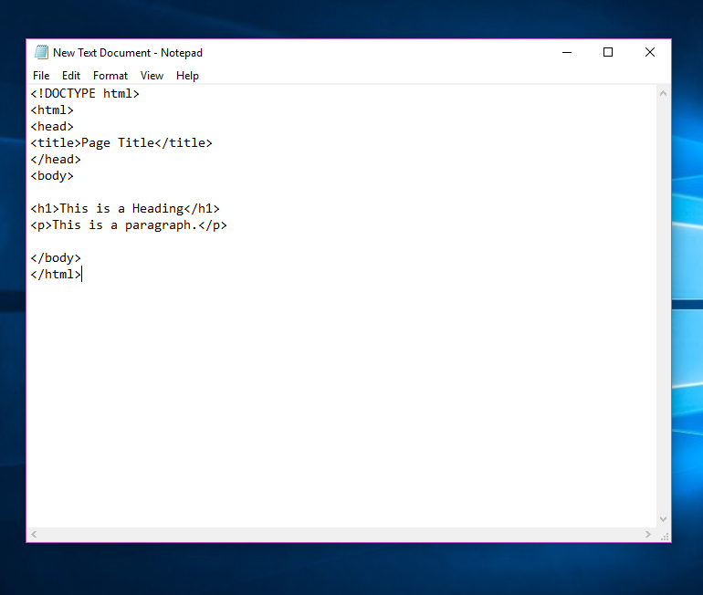Click the vertical scrollbar down arrow
Screen dimensions: 703x595
tap(663, 519)
